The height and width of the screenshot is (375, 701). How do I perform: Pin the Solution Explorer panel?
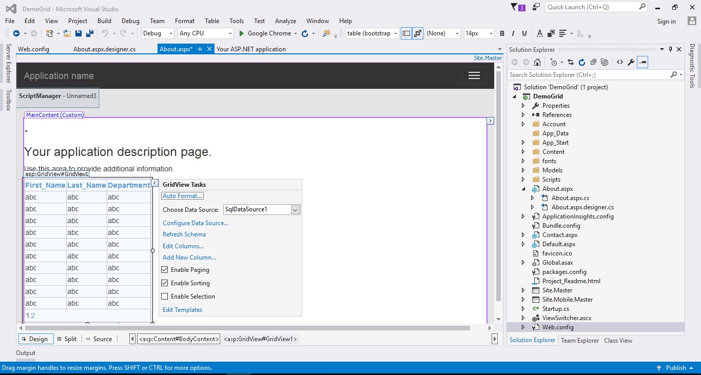click(670, 49)
